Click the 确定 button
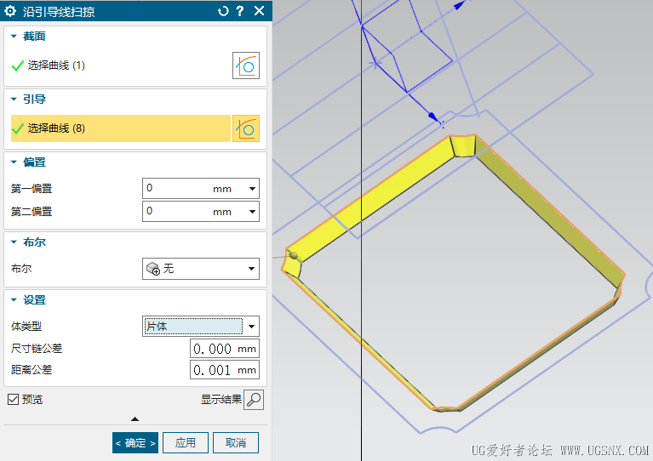 (135, 442)
